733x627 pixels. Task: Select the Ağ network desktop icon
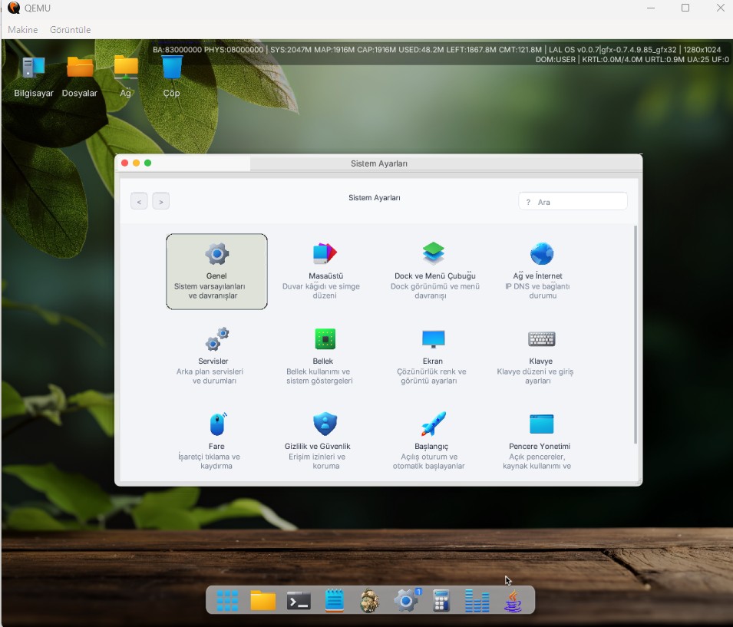[126, 77]
